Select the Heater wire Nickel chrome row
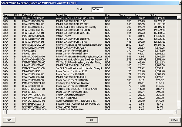Viewport: 182px width, 127px height. tap(75, 59)
